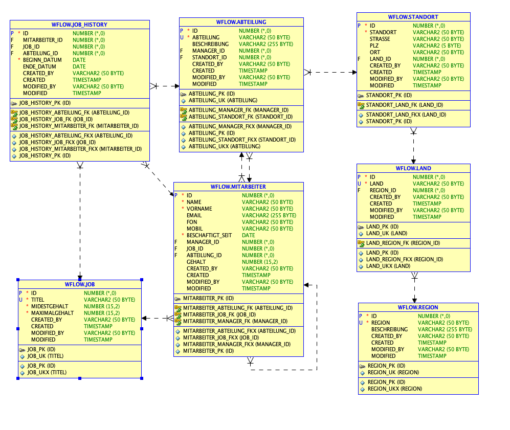Select the WFLOW.REGION table header

418,307
